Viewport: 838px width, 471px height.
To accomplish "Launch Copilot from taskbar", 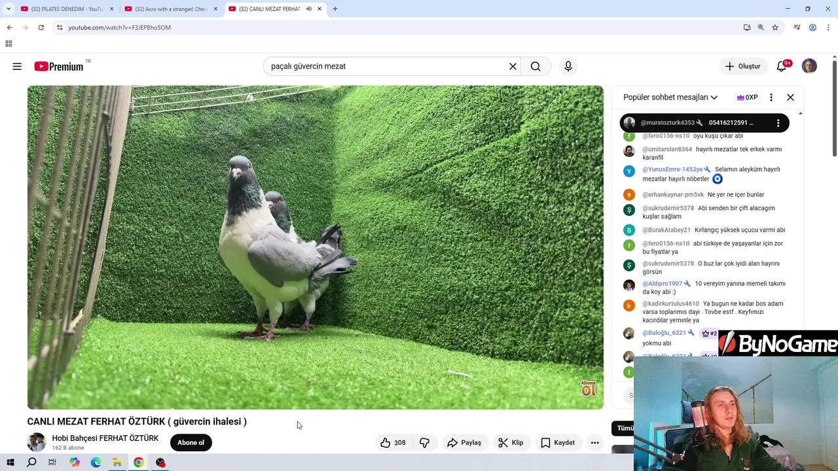I will pyautogui.click(x=75, y=462).
